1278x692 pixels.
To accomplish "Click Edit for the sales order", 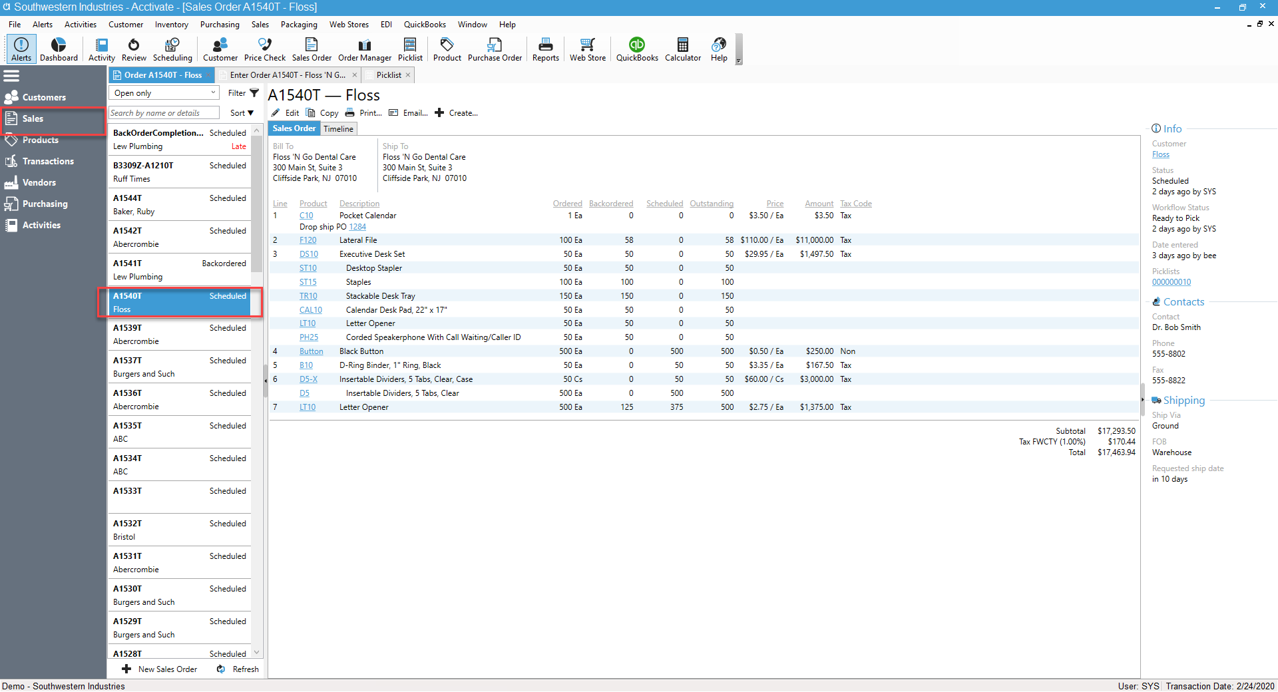I will pyautogui.click(x=286, y=113).
